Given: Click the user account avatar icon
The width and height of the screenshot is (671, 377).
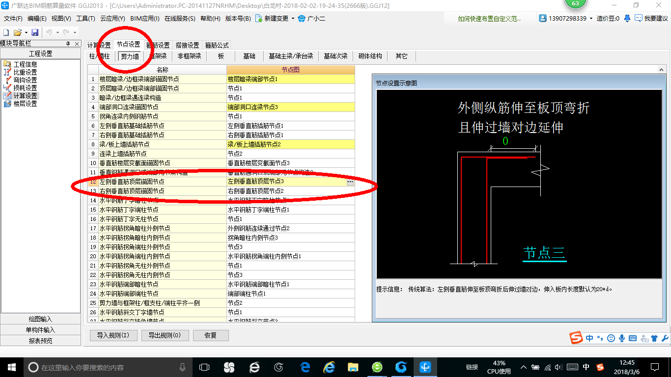Looking at the screenshot, I should tap(543, 18).
